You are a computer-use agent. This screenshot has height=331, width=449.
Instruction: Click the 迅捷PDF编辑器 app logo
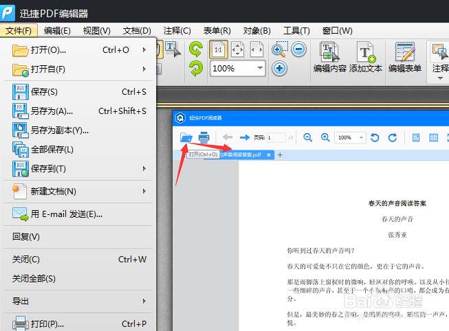coord(8,12)
